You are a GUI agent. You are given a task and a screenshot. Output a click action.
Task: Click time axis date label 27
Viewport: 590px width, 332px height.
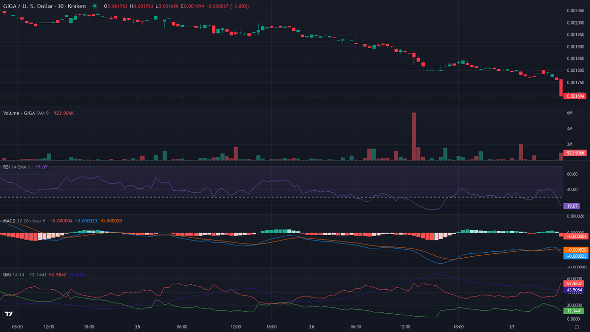[512, 327]
